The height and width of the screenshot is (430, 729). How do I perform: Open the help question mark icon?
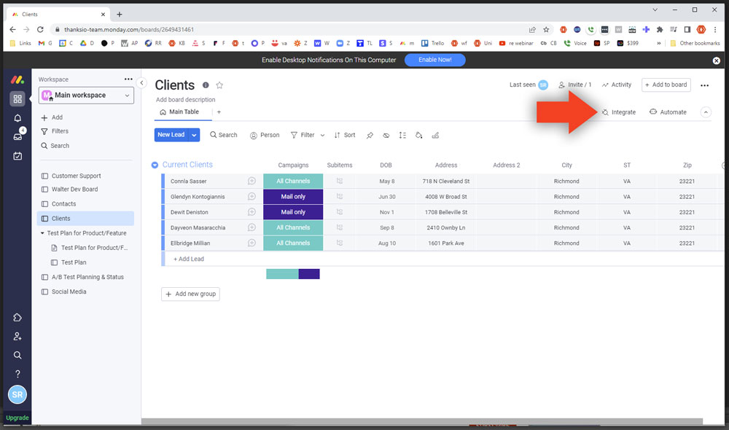(x=17, y=373)
